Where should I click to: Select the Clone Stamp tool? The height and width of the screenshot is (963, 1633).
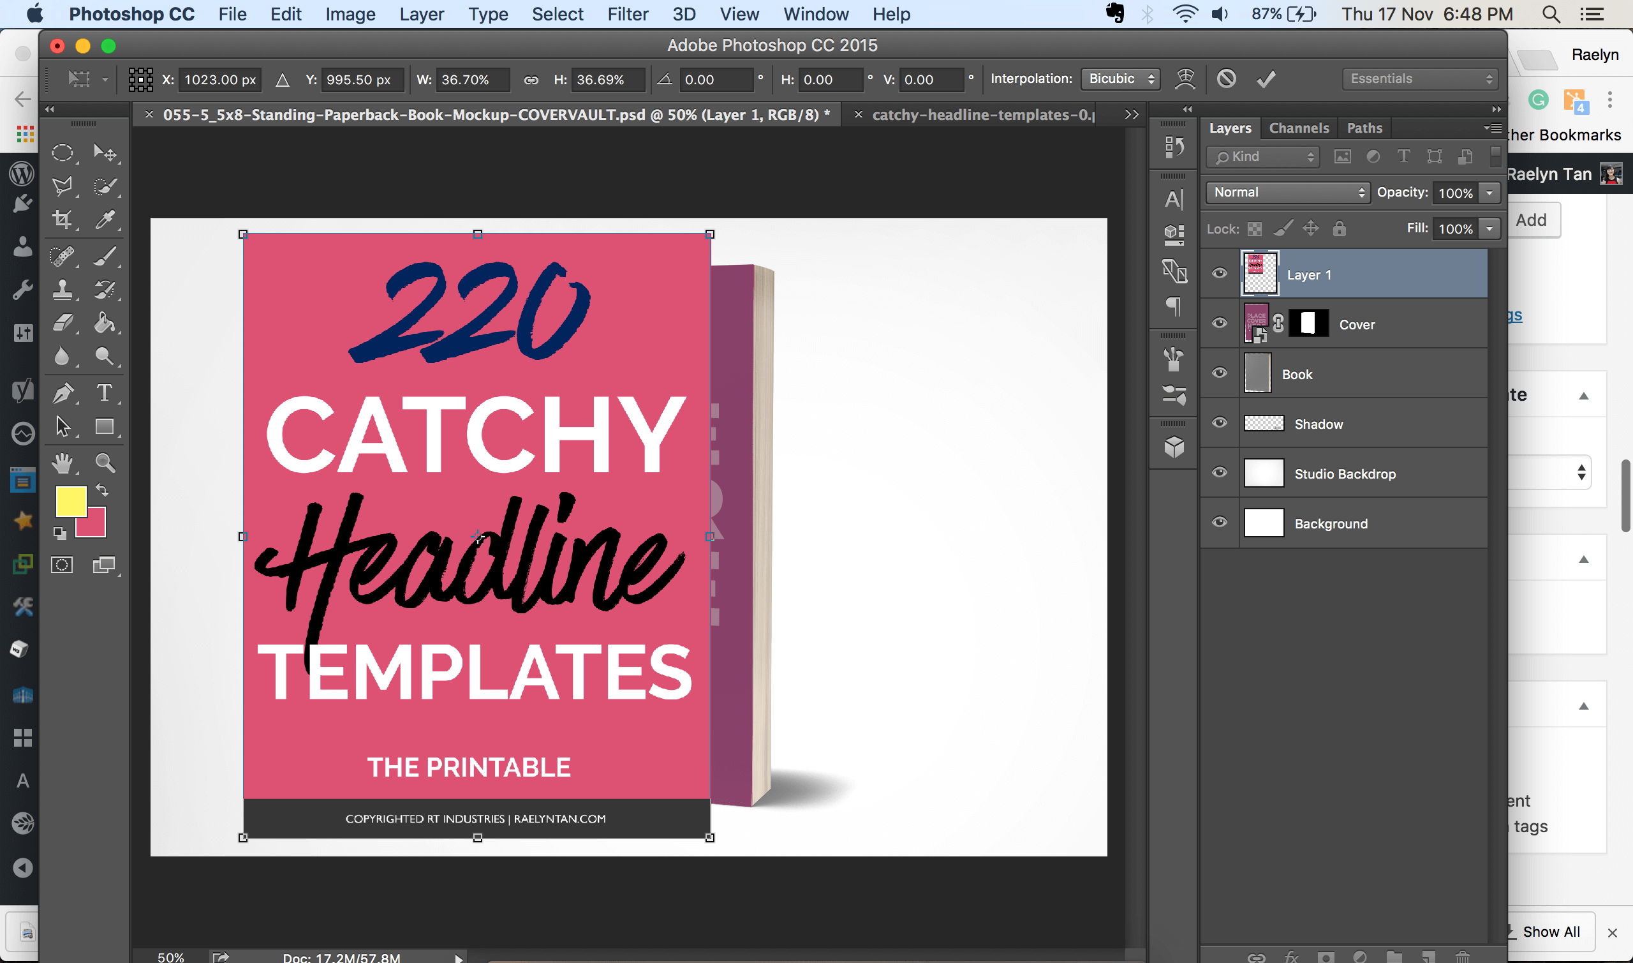[x=63, y=290]
